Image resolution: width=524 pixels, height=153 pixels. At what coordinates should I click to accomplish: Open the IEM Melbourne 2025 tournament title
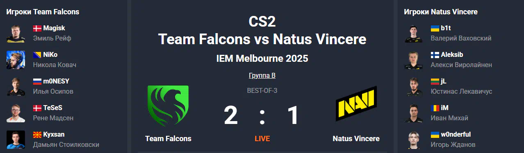pos(262,59)
